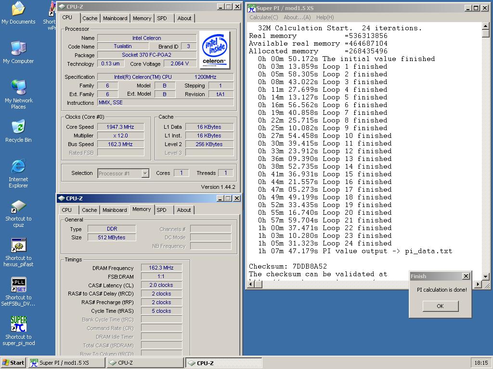Click Level 2 cache value 256 KBytes
Viewport: 493px width, 369px height.
[209, 144]
